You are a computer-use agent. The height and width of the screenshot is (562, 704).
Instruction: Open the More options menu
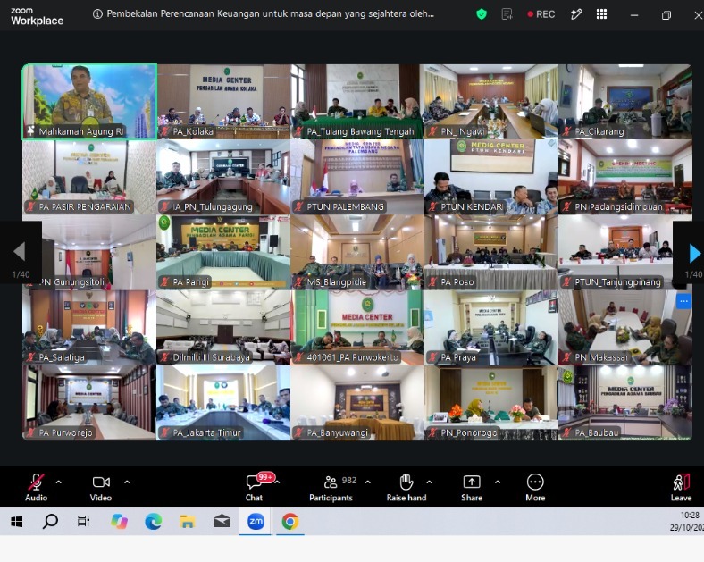click(x=535, y=488)
